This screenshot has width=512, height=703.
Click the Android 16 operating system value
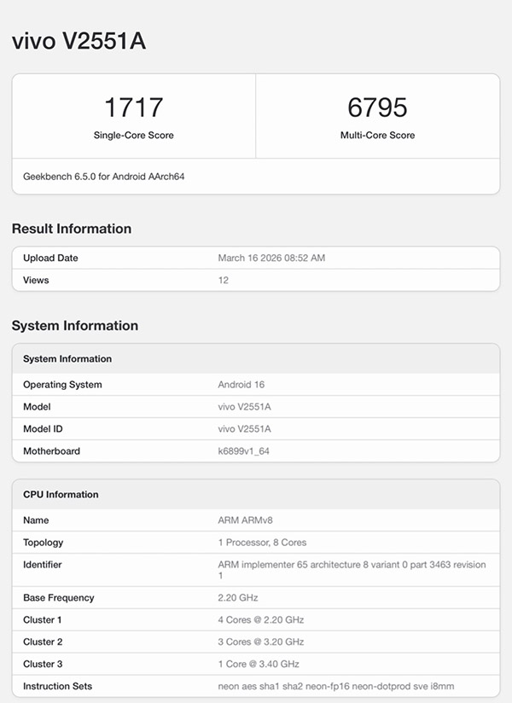(241, 385)
